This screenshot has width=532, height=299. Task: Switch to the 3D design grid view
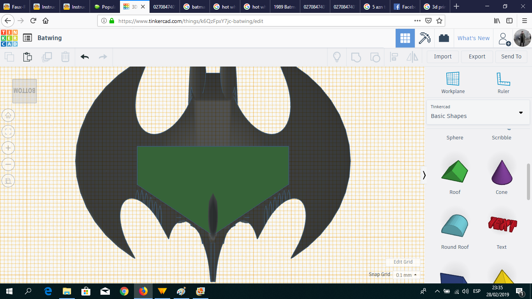pyautogui.click(x=405, y=38)
